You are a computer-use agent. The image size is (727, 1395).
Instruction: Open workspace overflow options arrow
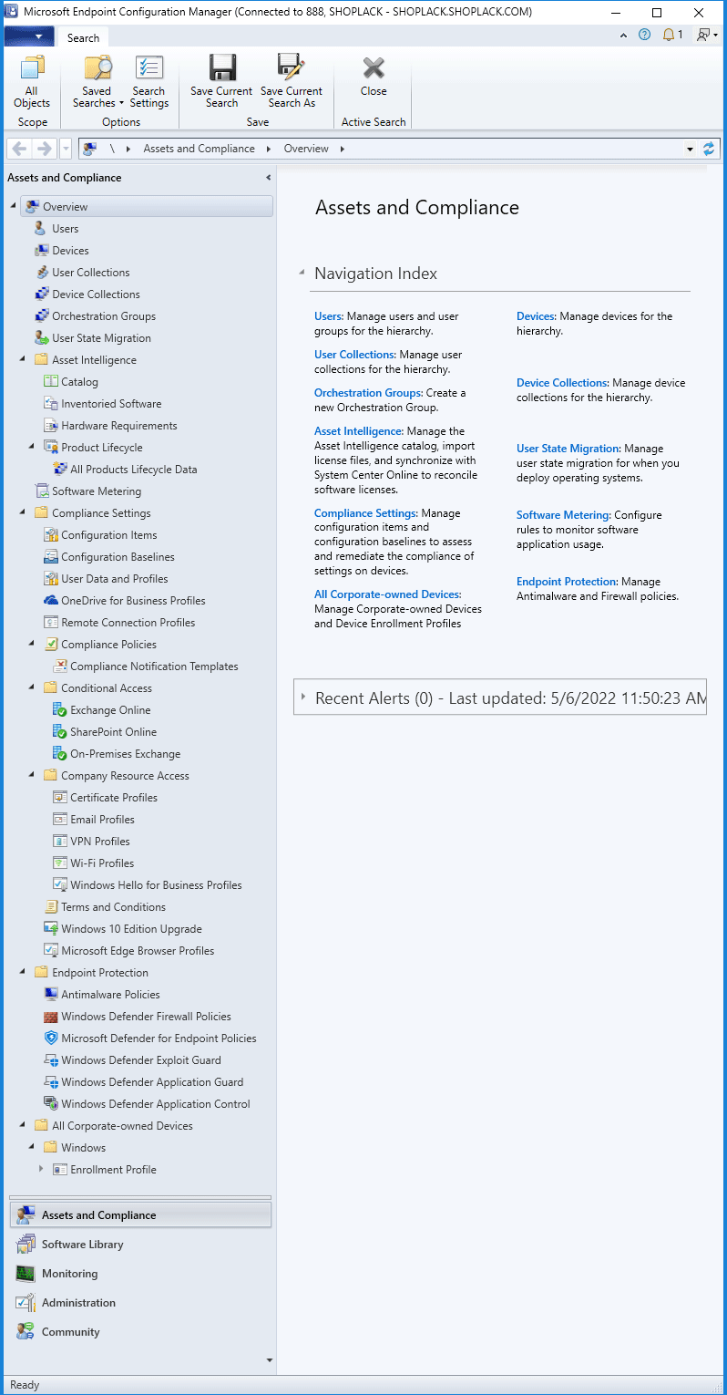point(269,1360)
